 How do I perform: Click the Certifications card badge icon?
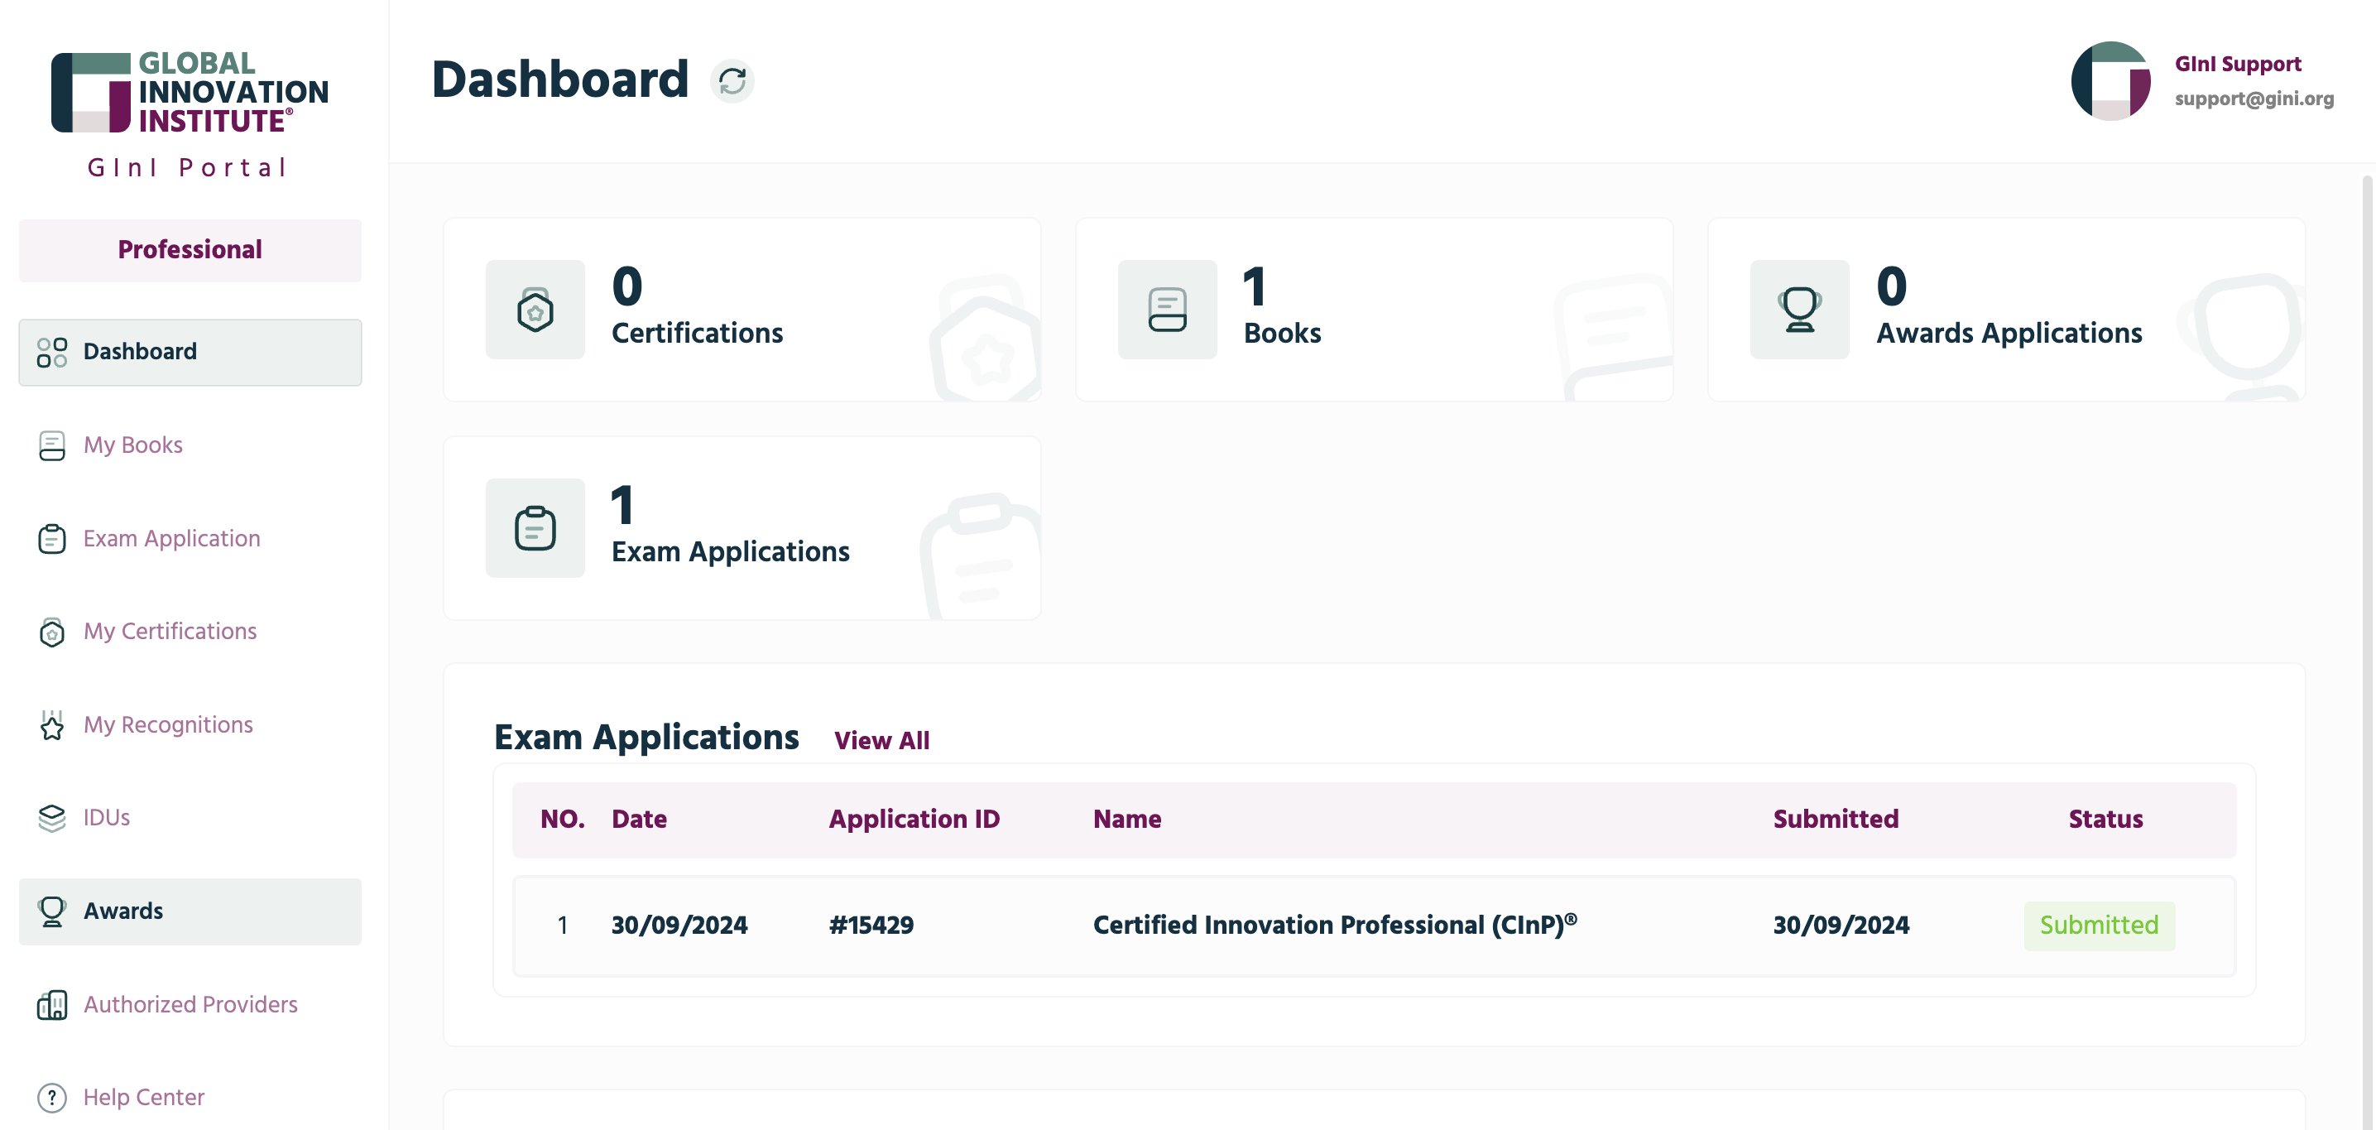pos(535,310)
